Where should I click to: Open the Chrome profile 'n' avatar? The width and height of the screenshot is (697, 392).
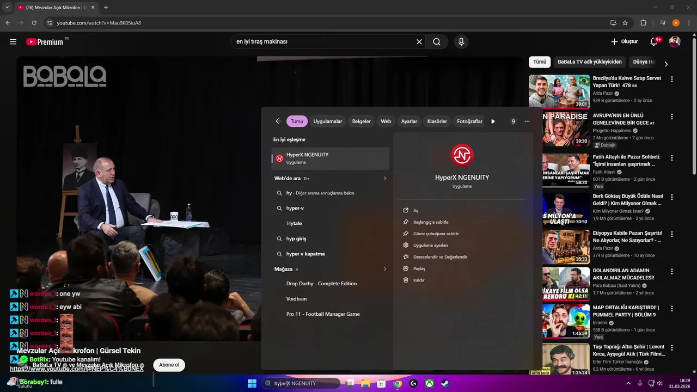pos(676,23)
